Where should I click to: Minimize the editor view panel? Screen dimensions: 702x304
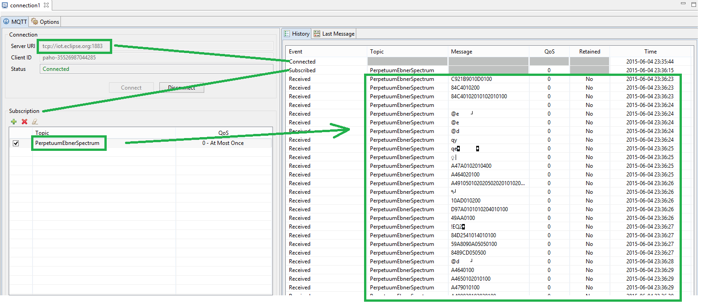tap(684, 4)
